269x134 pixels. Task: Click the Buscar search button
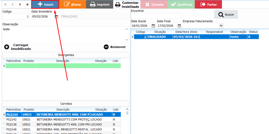(226, 15)
